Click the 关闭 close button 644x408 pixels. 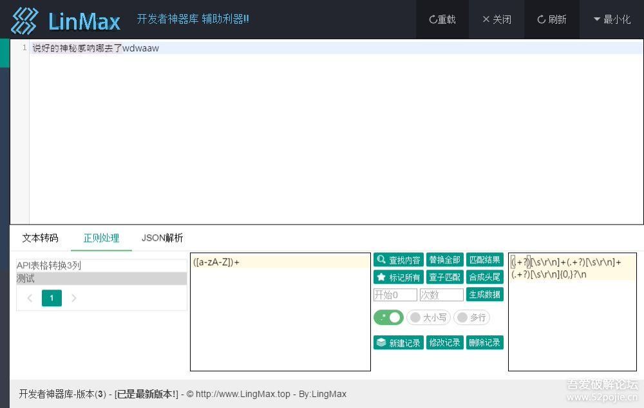(x=497, y=19)
